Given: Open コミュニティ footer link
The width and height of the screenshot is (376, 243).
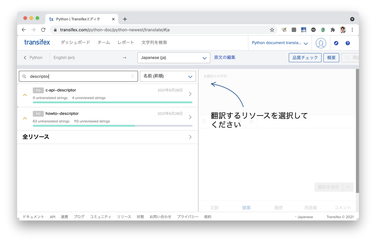Looking at the screenshot, I should tap(101, 217).
